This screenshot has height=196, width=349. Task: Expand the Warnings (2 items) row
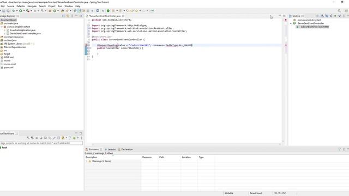point(87,161)
